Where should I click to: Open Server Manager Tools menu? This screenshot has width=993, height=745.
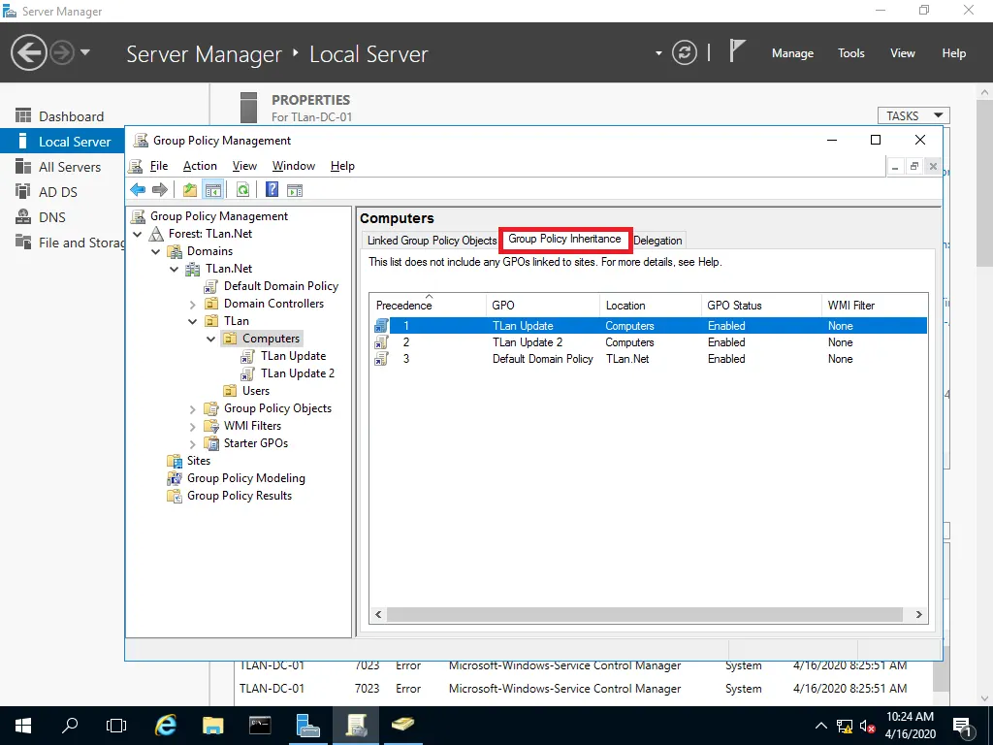[850, 53]
